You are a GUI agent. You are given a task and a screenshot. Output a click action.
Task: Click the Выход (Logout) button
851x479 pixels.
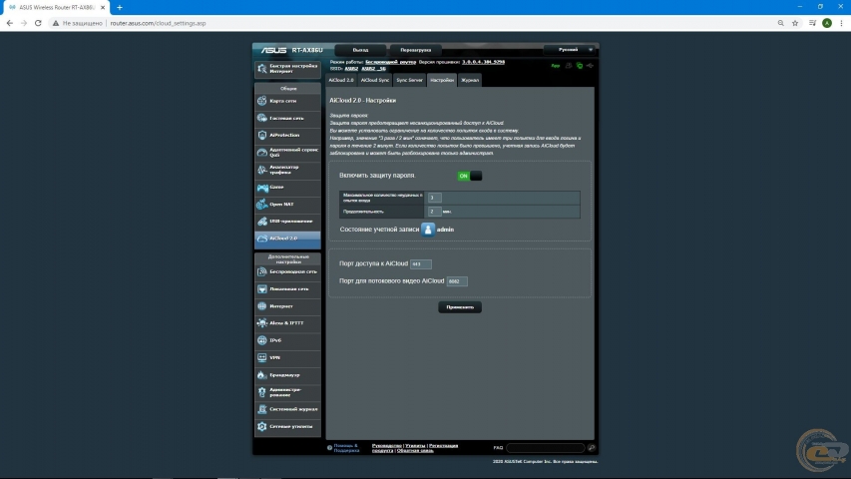point(360,50)
